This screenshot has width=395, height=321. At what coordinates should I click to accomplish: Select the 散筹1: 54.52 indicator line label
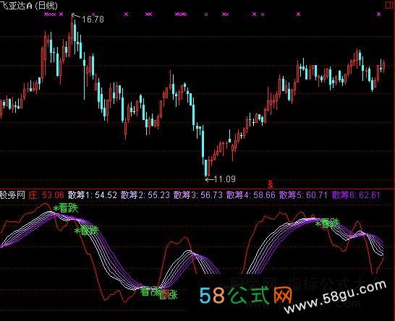click(93, 195)
